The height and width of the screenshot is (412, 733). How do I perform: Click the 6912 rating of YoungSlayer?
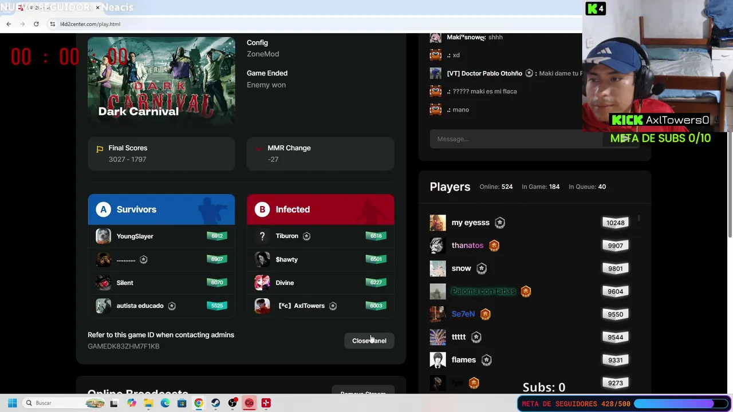[x=217, y=236]
